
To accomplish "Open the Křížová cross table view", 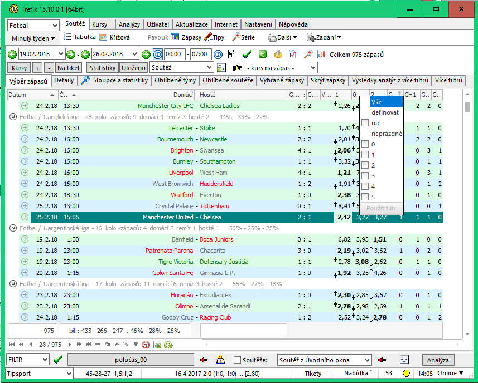I will tap(115, 37).
